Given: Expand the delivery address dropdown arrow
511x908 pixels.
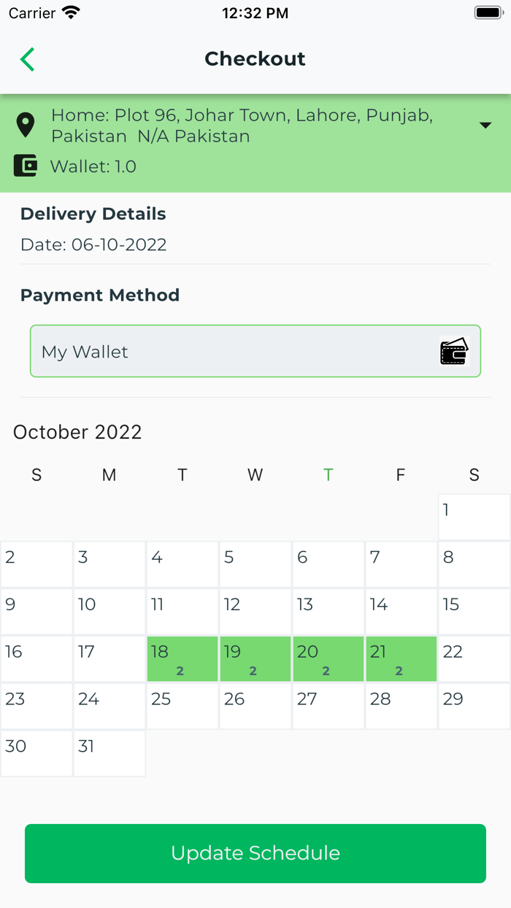Looking at the screenshot, I should pyautogui.click(x=485, y=126).
